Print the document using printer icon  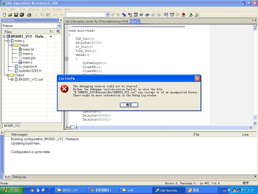click(29, 15)
